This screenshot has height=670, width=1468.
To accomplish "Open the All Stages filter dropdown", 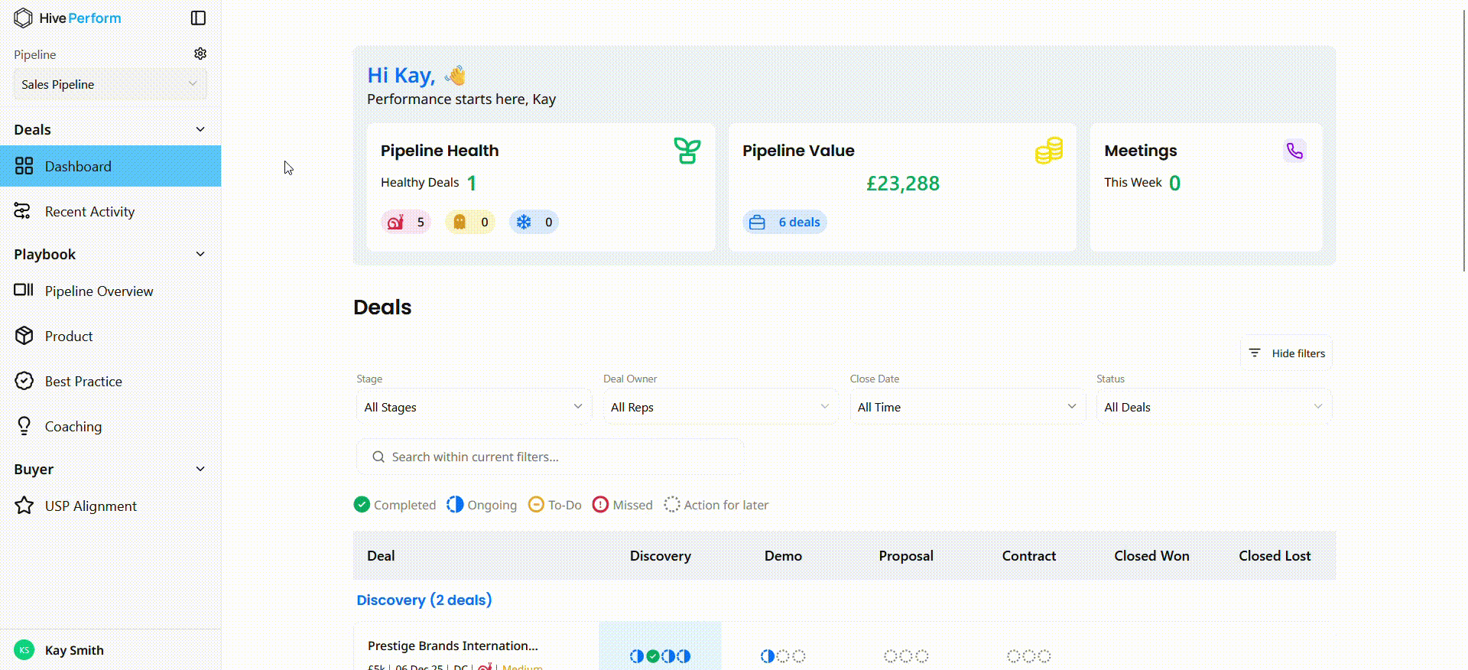I will [x=473, y=407].
